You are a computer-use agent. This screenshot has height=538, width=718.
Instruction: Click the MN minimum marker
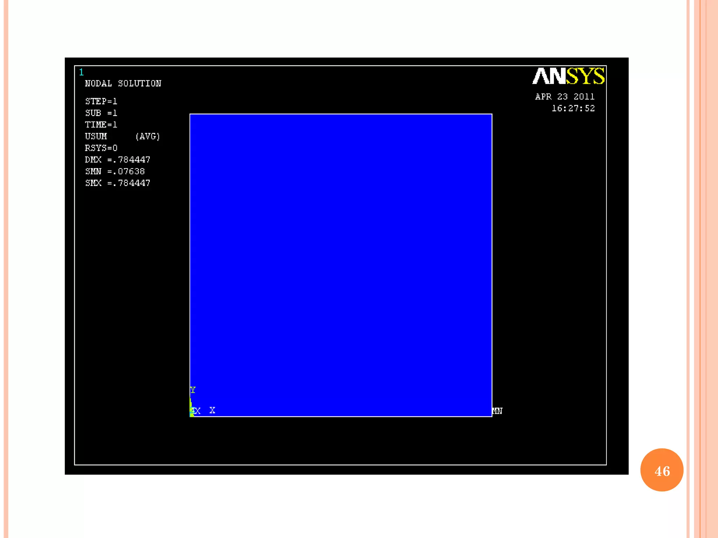coord(497,411)
